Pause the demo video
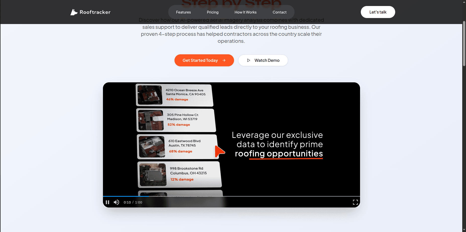The width and height of the screenshot is (466, 232). 107,202
